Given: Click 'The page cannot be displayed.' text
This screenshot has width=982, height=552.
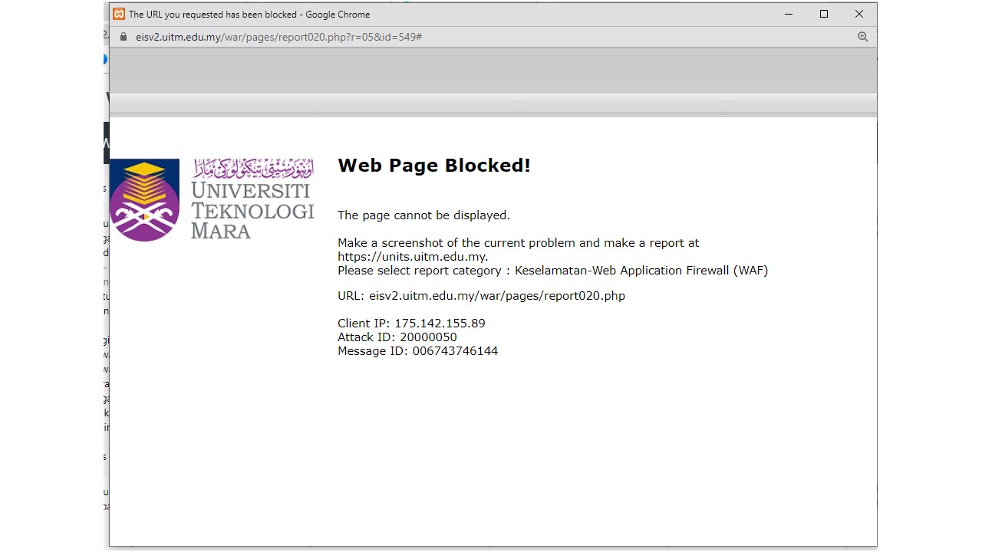Looking at the screenshot, I should click(423, 215).
